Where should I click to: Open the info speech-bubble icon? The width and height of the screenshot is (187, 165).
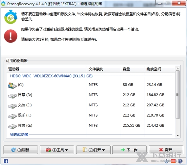point(166,161)
